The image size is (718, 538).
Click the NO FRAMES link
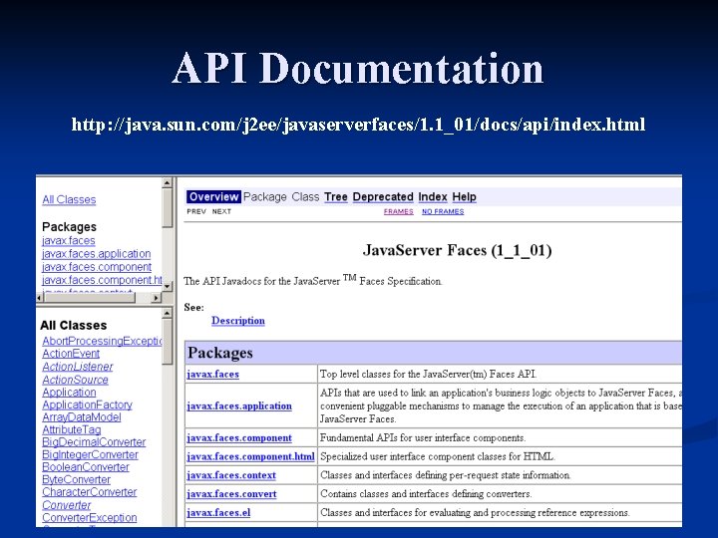coord(443,211)
